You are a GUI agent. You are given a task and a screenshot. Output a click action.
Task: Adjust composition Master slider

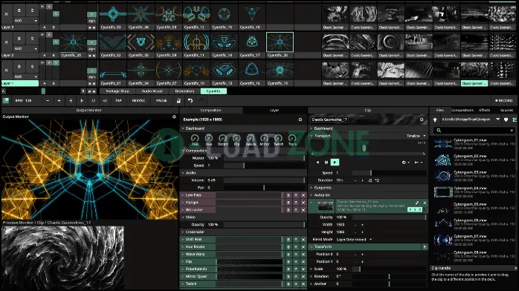tap(264, 158)
